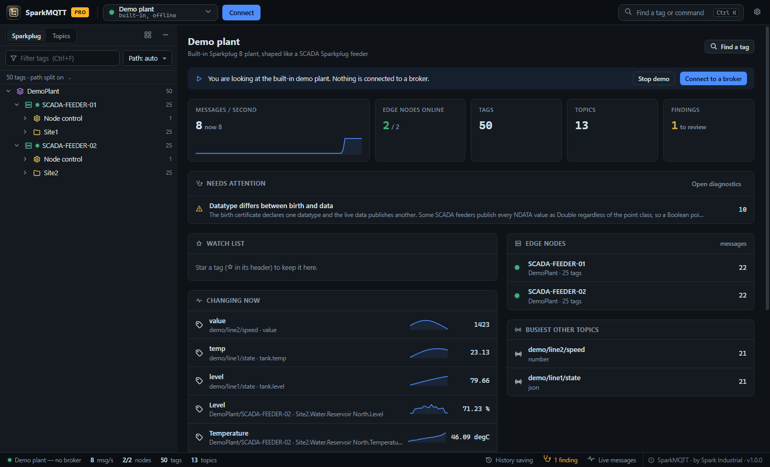Click the warning triangle on datatype finding
Image resolution: width=770 pixels, height=467 pixels.
199,209
